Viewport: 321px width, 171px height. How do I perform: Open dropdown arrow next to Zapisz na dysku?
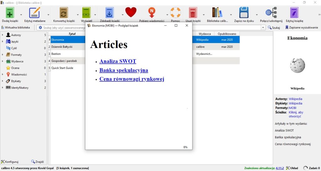coord(256,15)
